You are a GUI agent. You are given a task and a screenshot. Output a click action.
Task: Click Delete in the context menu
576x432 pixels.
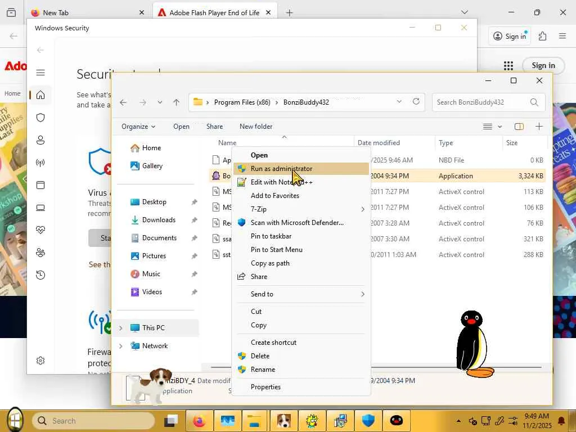click(x=301, y=356)
